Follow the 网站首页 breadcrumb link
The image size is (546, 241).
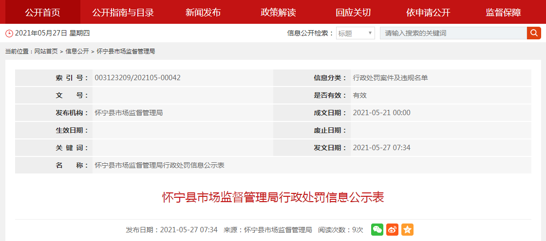pos(46,52)
